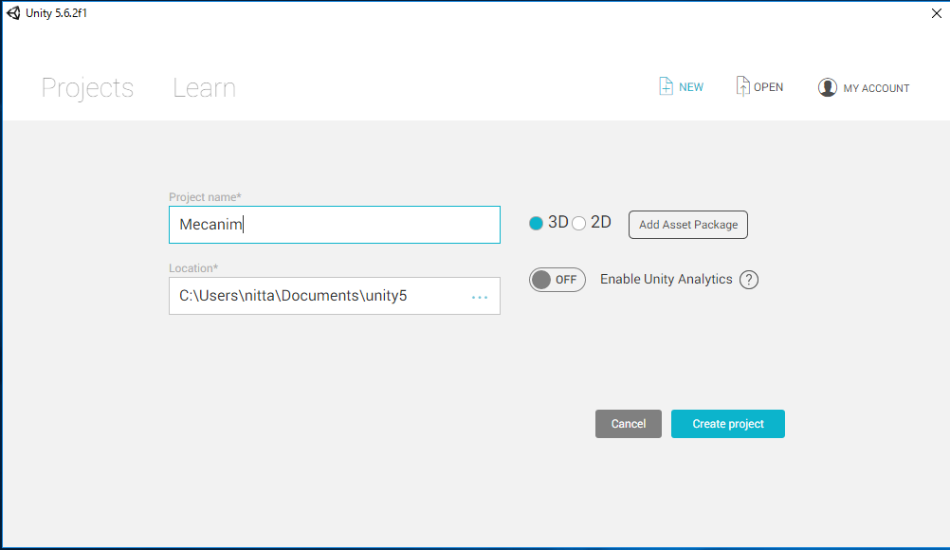Open the Learn tab

coord(204,88)
